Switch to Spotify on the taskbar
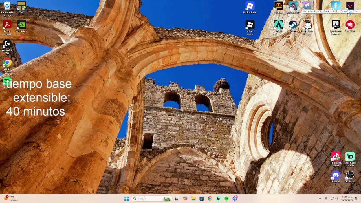Screen dimensions: 361x203 [x=226, y=198]
